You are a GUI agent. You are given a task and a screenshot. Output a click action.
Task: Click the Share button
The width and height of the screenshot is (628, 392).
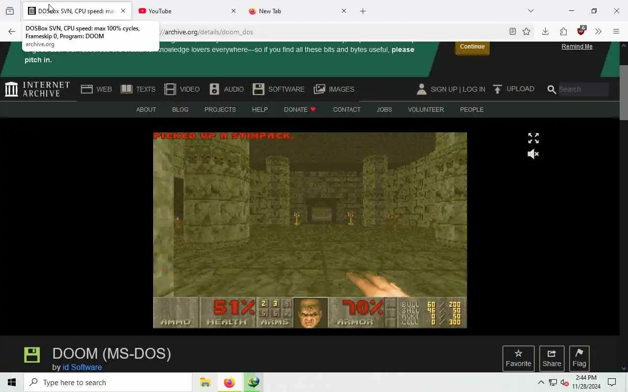tap(552, 359)
